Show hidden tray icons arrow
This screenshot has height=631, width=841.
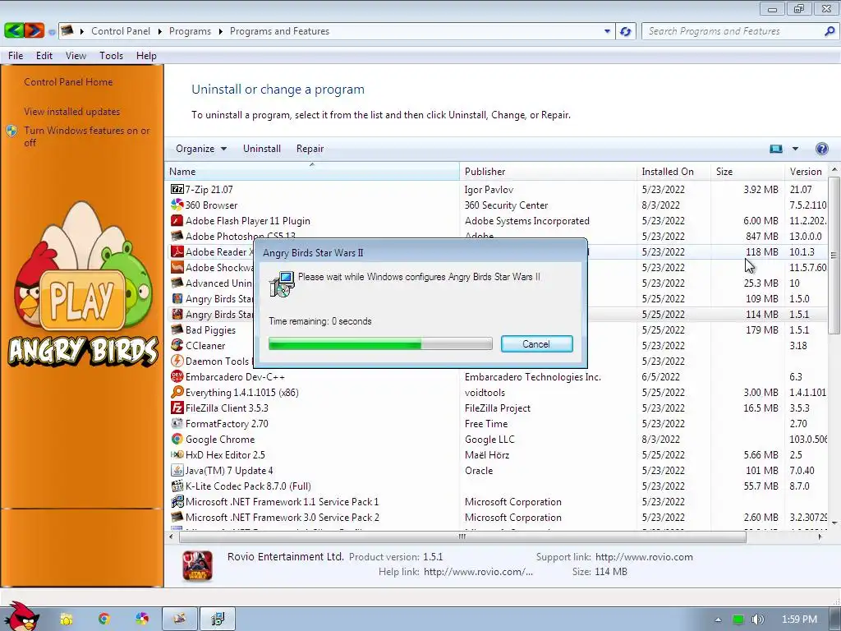pyautogui.click(x=718, y=619)
